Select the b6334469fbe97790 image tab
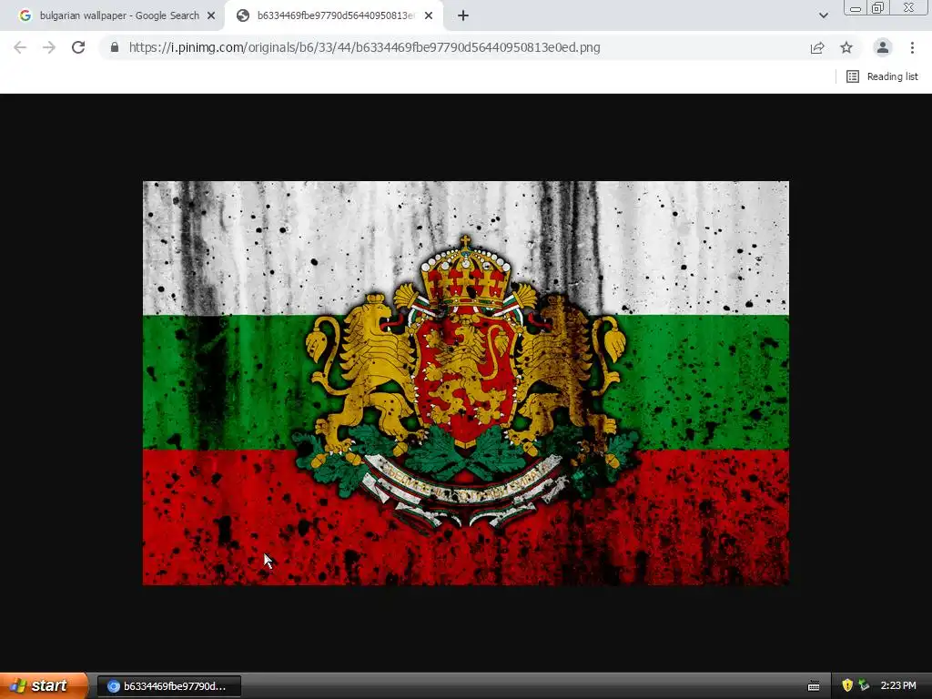The image size is (932, 699). coord(333,15)
